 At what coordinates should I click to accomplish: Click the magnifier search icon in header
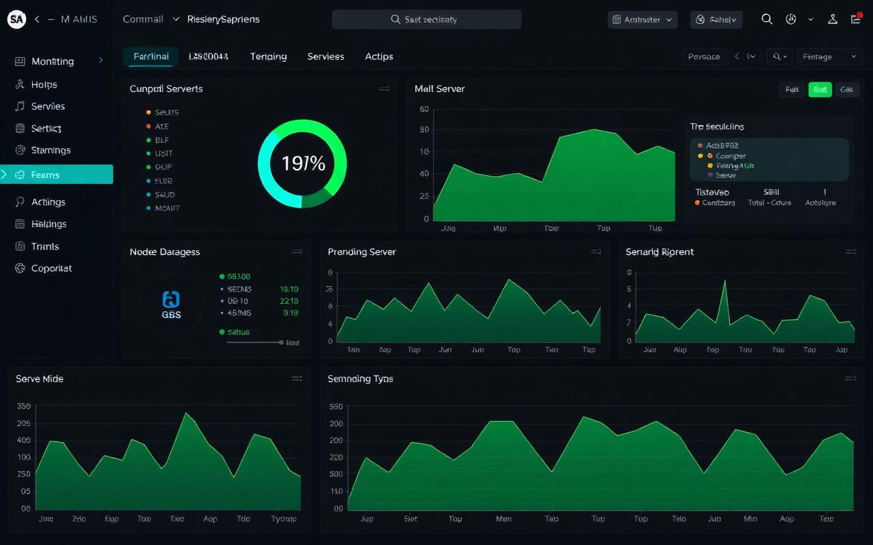(x=767, y=20)
